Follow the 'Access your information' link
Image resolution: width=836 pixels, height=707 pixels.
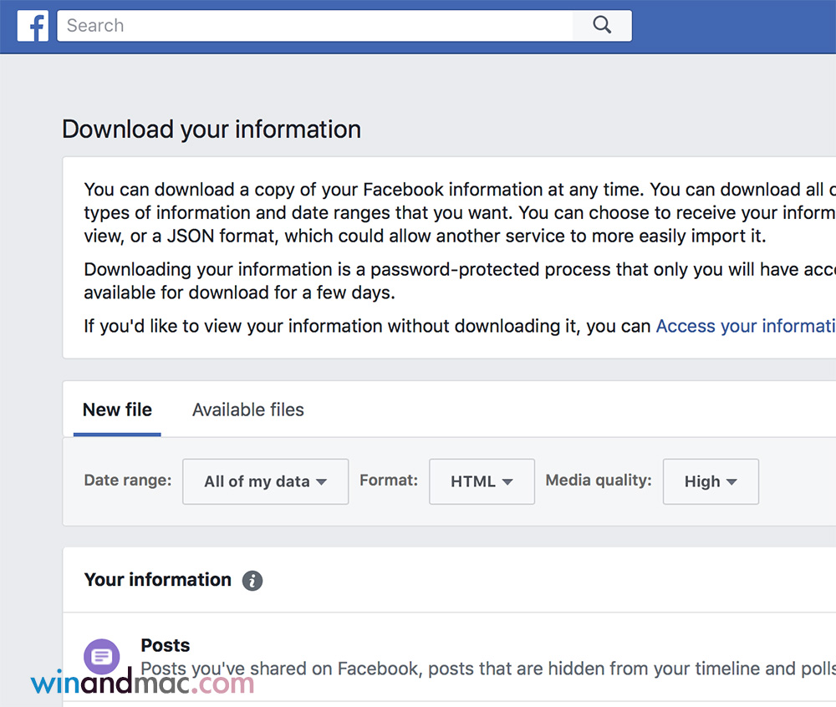tap(744, 326)
